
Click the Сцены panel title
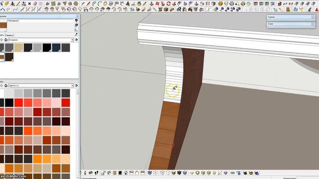[271, 17]
